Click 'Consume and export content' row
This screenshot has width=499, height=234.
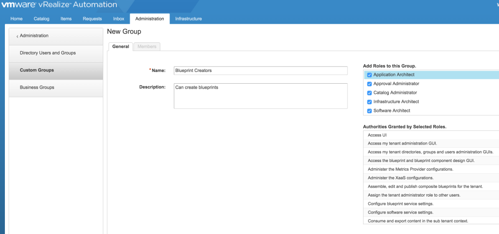click(x=431, y=221)
